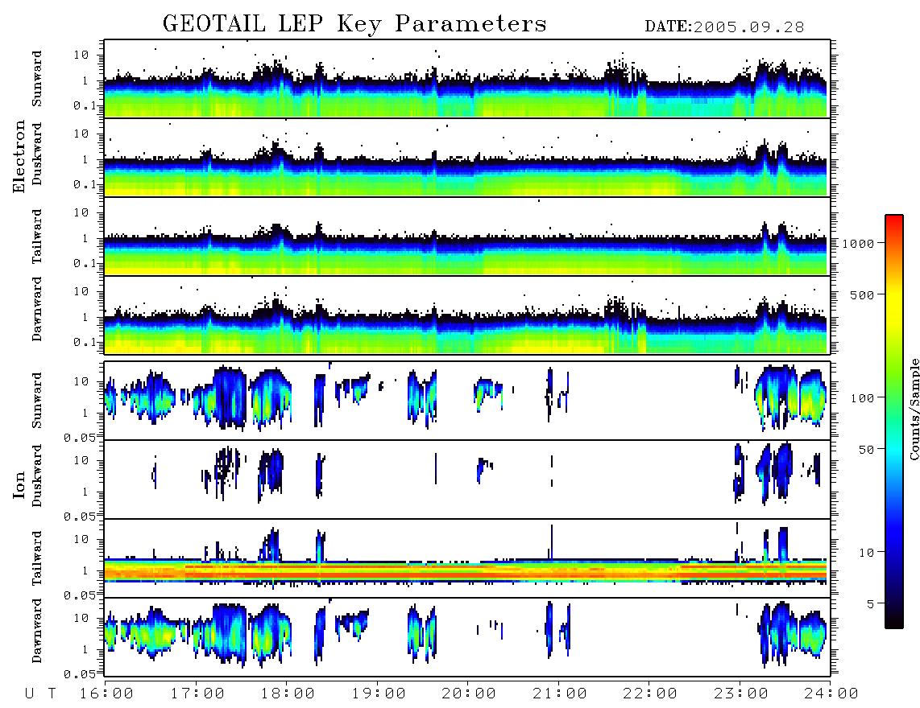
Task: Click the Counts/Sample colorbar title
Action: click(x=913, y=409)
